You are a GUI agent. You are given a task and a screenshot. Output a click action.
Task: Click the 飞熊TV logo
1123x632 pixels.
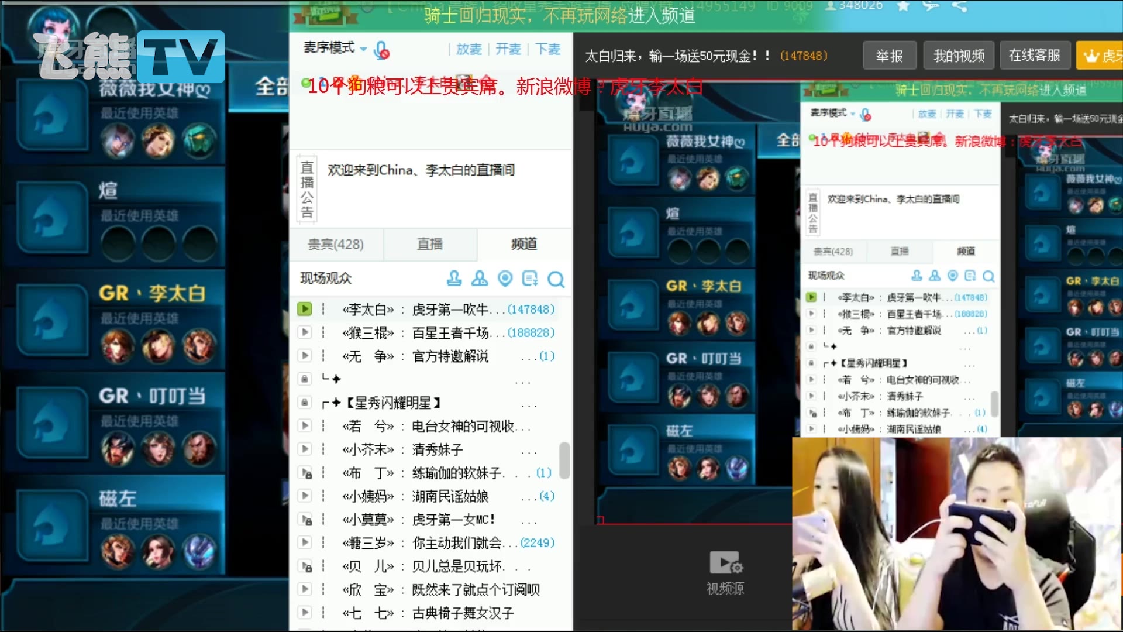(x=130, y=56)
